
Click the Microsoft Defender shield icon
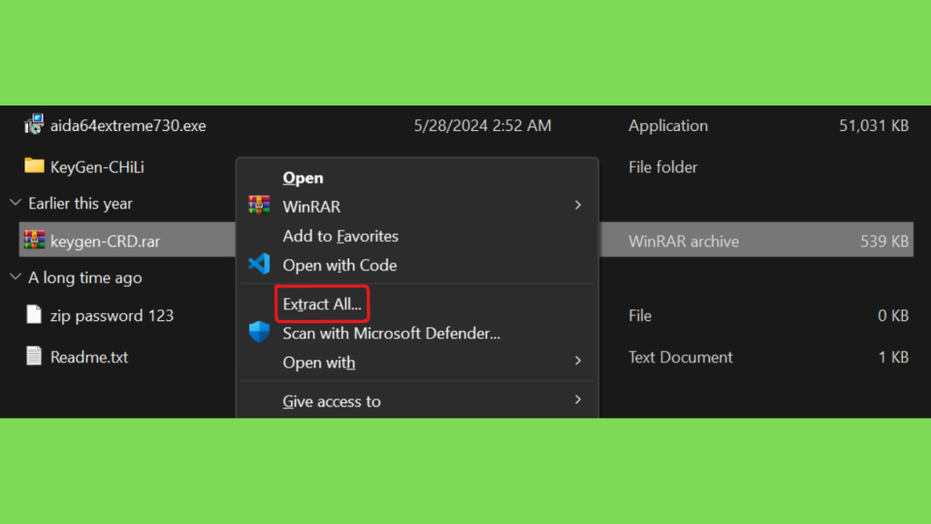(x=259, y=332)
